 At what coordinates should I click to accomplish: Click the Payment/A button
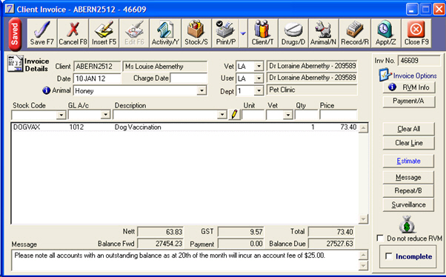[409, 101]
